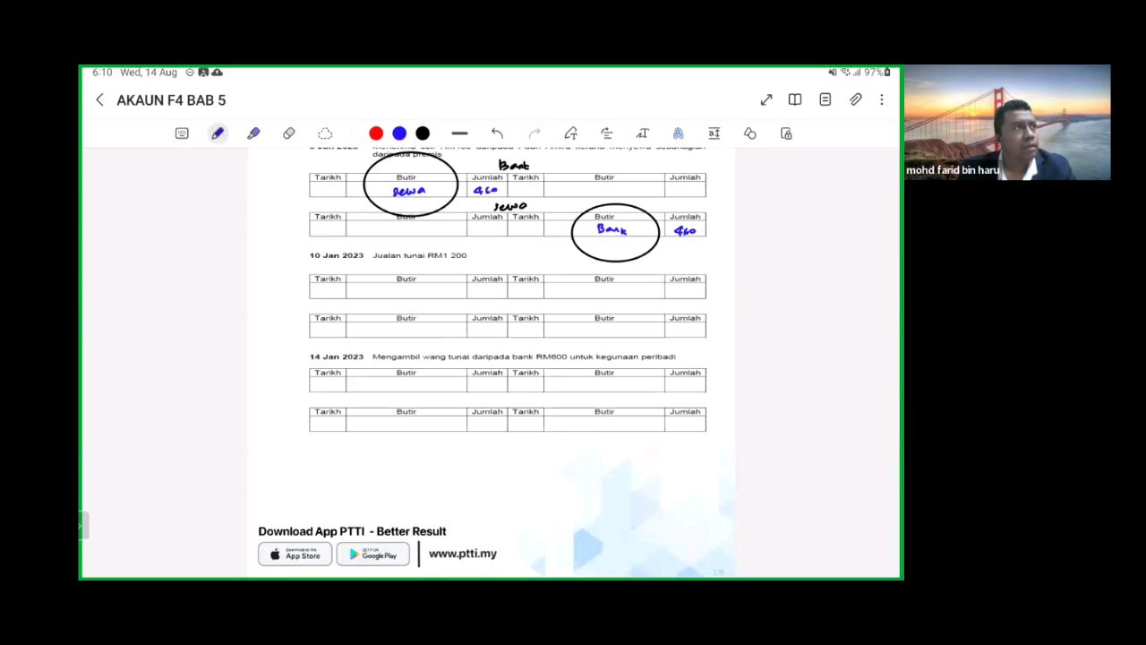Toggle full screen expand arrows
This screenshot has width=1146, height=645.
(x=766, y=100)
